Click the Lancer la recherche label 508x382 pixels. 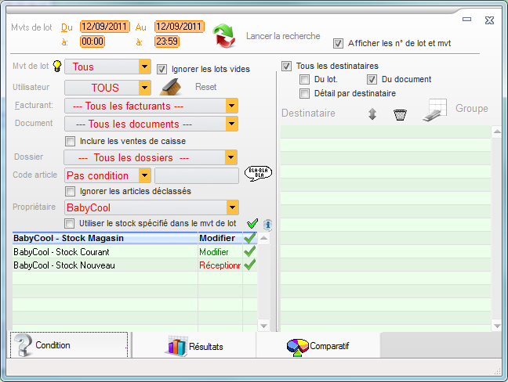click(282, 36)
